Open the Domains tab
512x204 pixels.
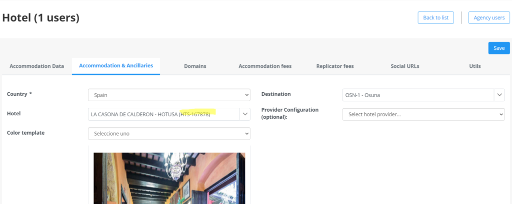pos(195,66)
